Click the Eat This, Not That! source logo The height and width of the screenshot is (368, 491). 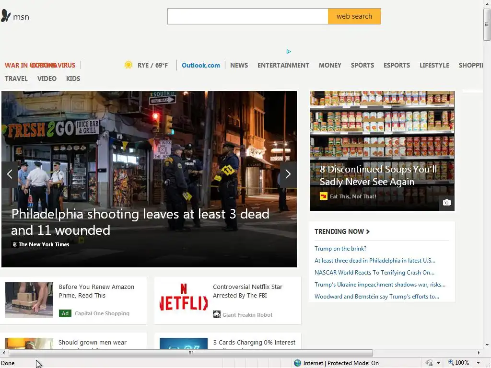(x=324, y=196)
